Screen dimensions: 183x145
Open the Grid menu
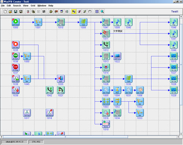33,6
